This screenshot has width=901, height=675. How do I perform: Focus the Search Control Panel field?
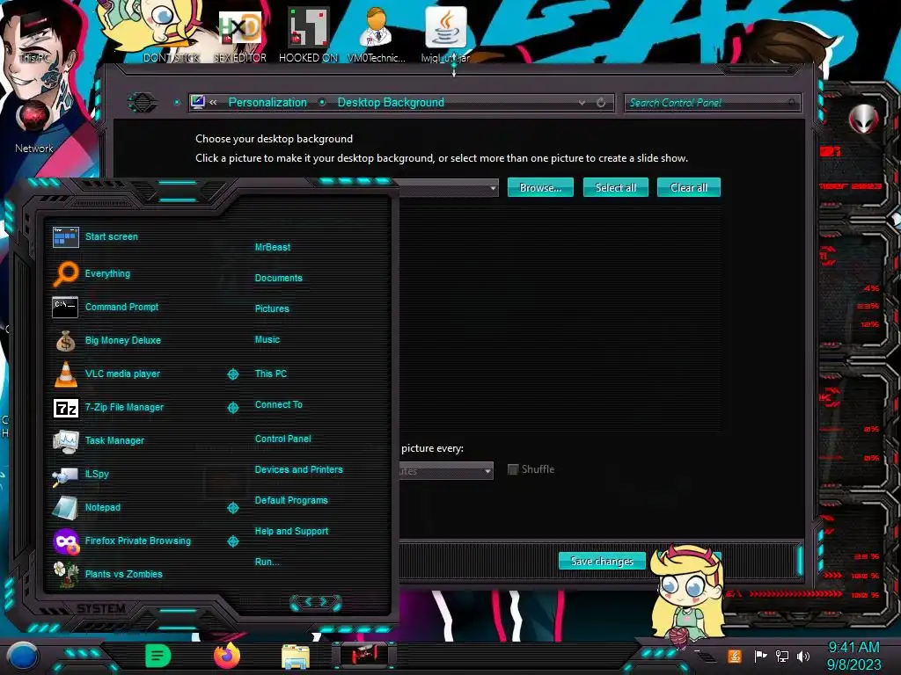[712, 103]
